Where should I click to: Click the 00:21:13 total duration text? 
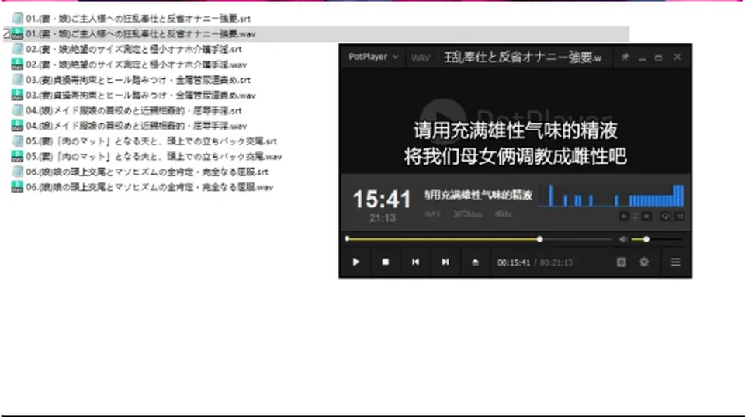coord(556,262)
